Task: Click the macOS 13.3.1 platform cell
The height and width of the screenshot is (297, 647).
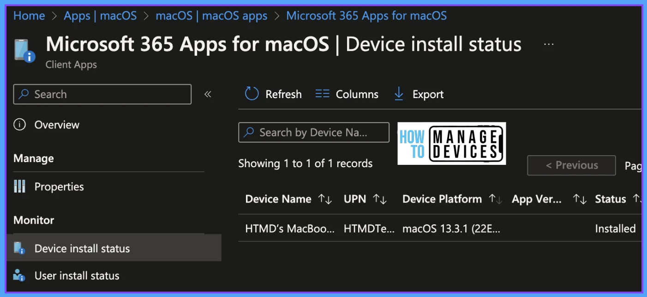Action: [451, 228]
